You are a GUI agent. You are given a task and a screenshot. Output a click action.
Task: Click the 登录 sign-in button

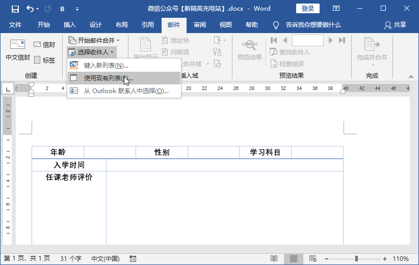pyautogui.click(x=307, y=9)
